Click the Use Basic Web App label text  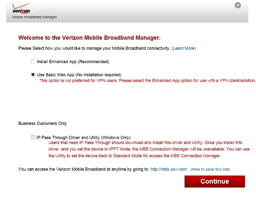[79, 75]
